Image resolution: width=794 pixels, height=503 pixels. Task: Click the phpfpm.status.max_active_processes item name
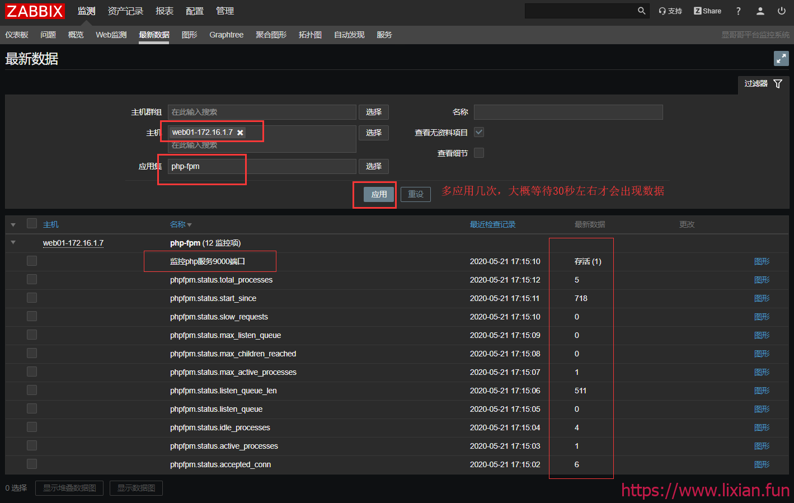(233, 372)
